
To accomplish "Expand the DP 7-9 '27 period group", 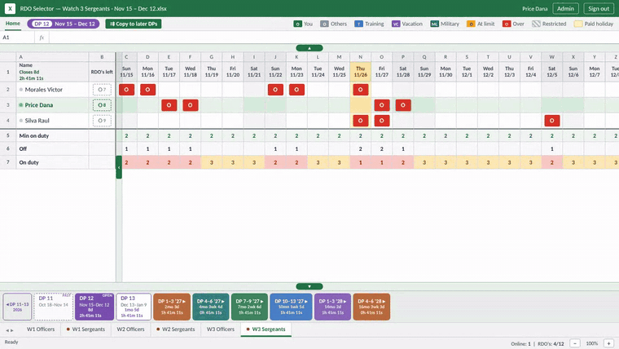I will tap(249, 307).
